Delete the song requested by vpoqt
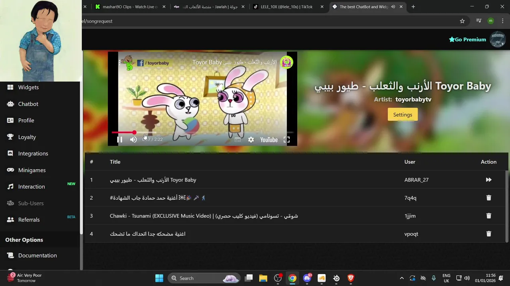This screenshot has height=286, width=510. pyautogui.click(x=488, y=234)
